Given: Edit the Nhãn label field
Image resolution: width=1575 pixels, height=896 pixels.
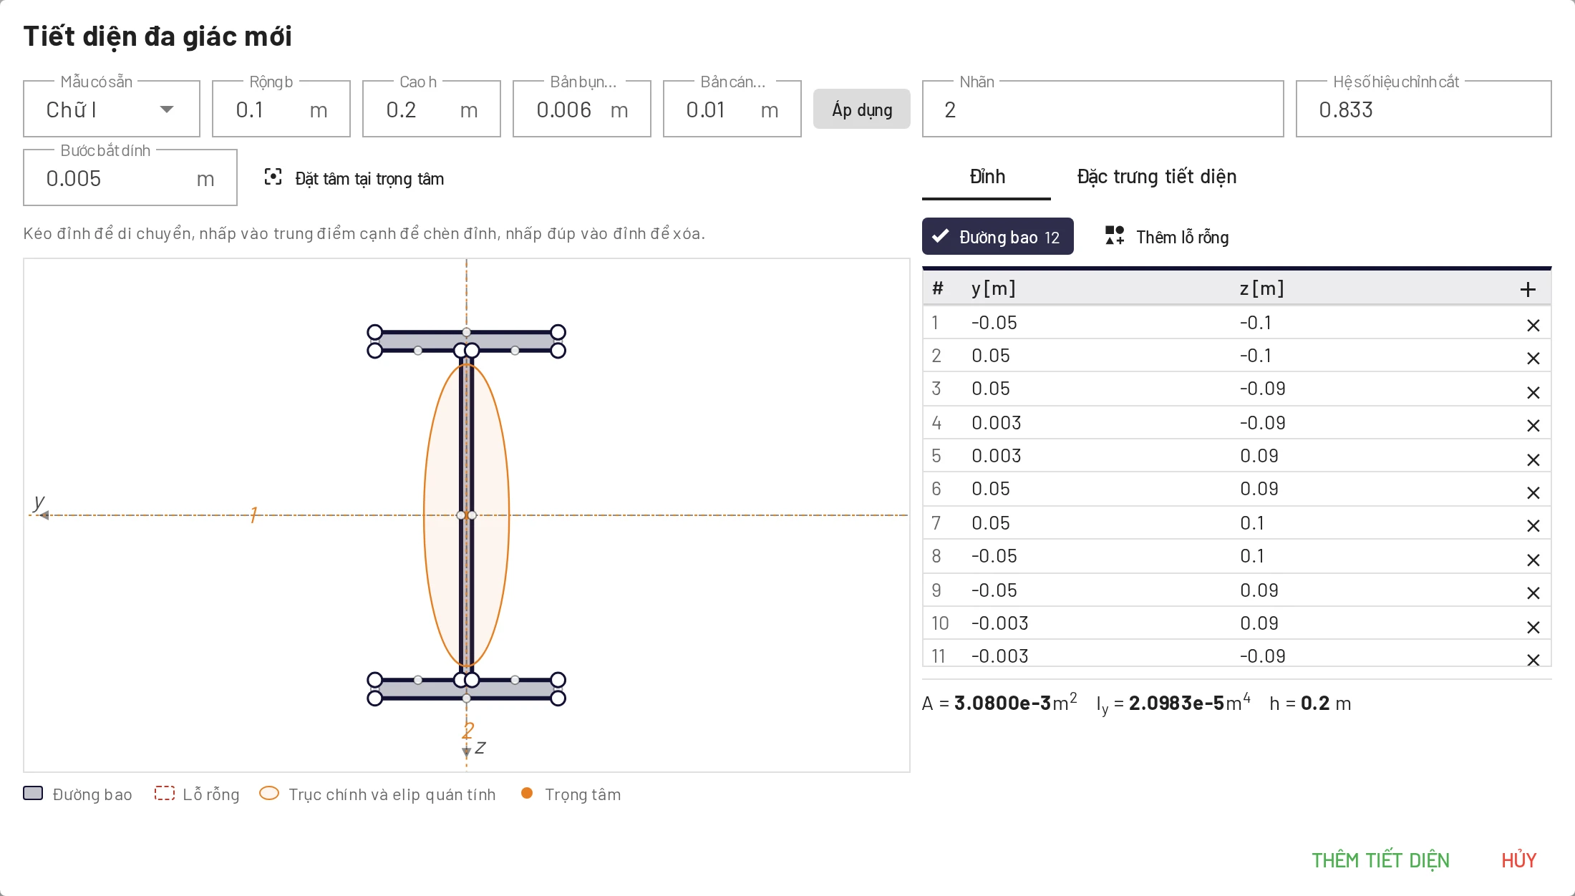Looking at the screenshot, I should click(x=1102, y=109).
